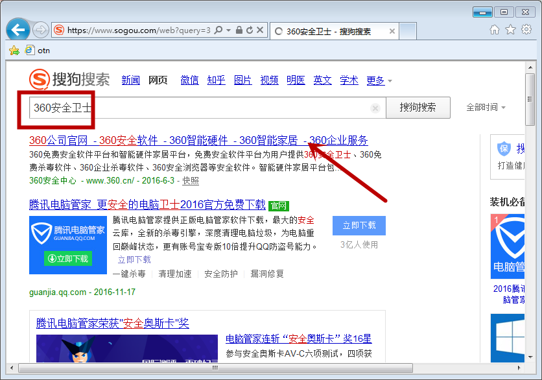Viewport: 542px width, 380px height.
Task: Open the 电脑管家连斩"安全奥斯卡"奖16星 link
Action: point(299,339)
